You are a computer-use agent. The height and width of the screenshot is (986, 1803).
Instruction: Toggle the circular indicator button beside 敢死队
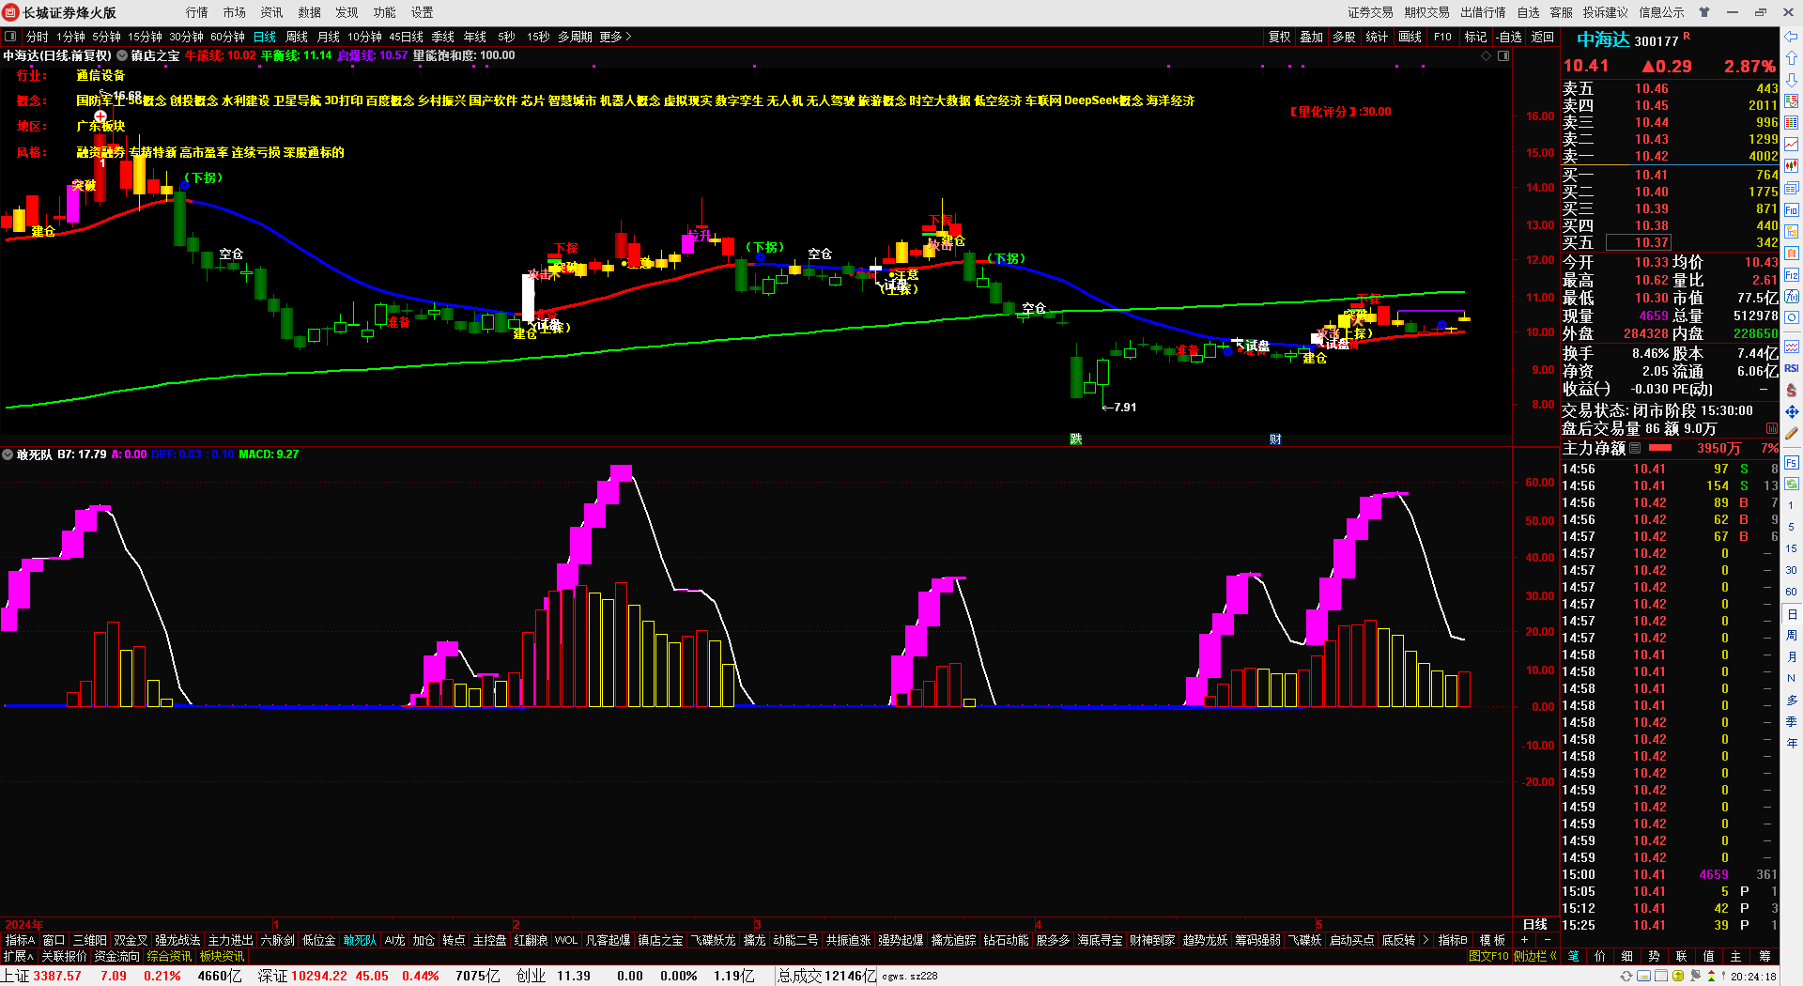click(x=8, y=454)
